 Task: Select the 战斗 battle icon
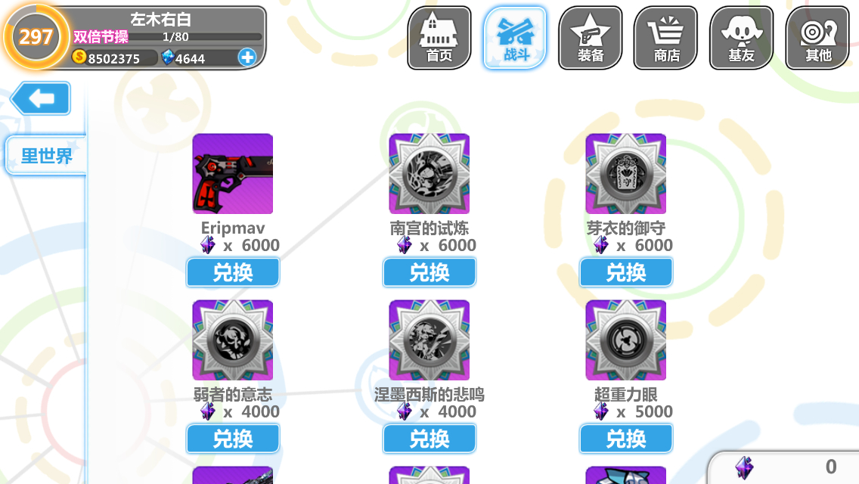click(515, 38)
